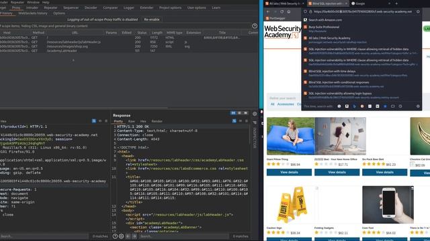Switch to the Decoder tab
The width and height of the screenshot is (430, 241).
[91, 7]
